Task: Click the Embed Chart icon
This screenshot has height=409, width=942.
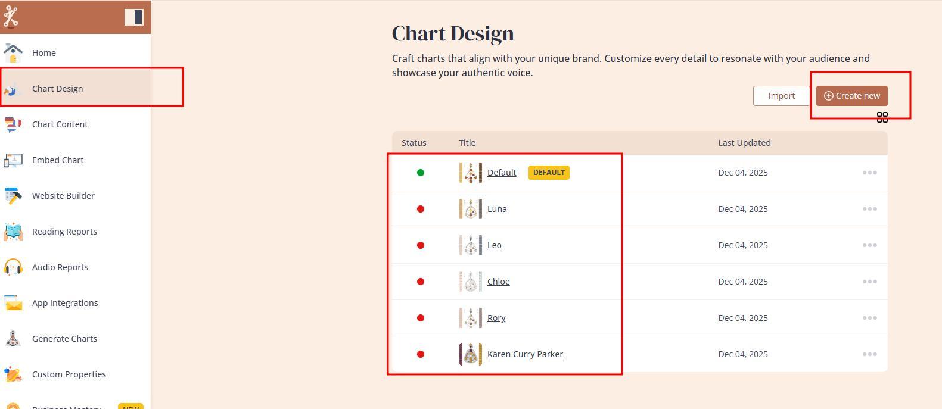Action: click(x=13, y=160)
